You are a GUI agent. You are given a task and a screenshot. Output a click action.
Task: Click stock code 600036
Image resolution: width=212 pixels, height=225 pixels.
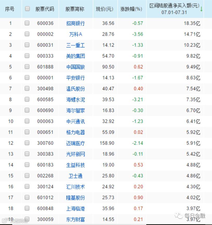pos(45,23)
